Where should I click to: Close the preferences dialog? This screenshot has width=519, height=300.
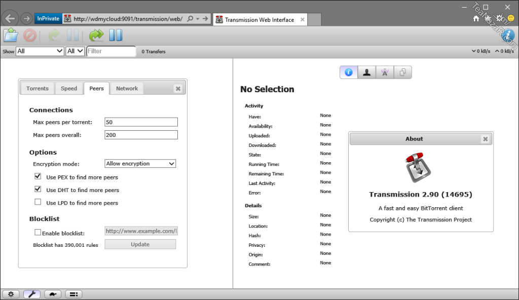coord(178,88)
